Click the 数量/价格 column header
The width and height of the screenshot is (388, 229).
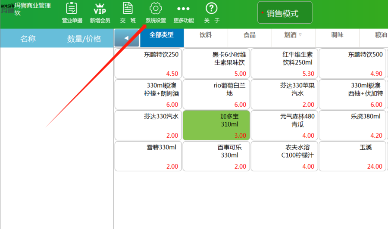(84, 39)
